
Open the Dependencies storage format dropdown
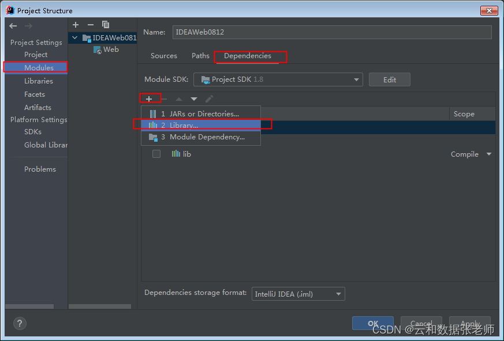pyautogui.click(x=298, y=294)
